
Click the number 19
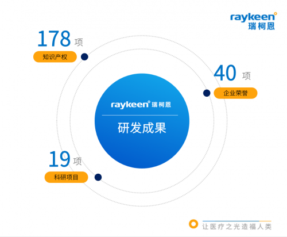pyautogui.click(x=60, y=159)
